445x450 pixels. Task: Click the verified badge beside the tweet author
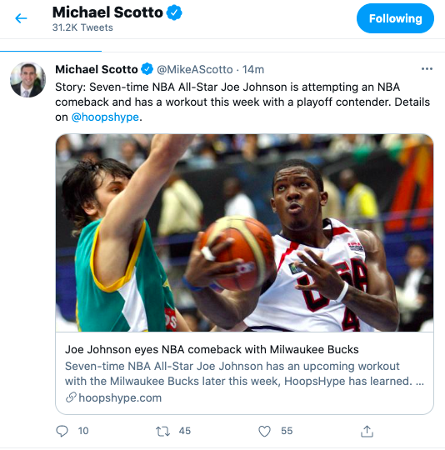click(x=147, y=69)
